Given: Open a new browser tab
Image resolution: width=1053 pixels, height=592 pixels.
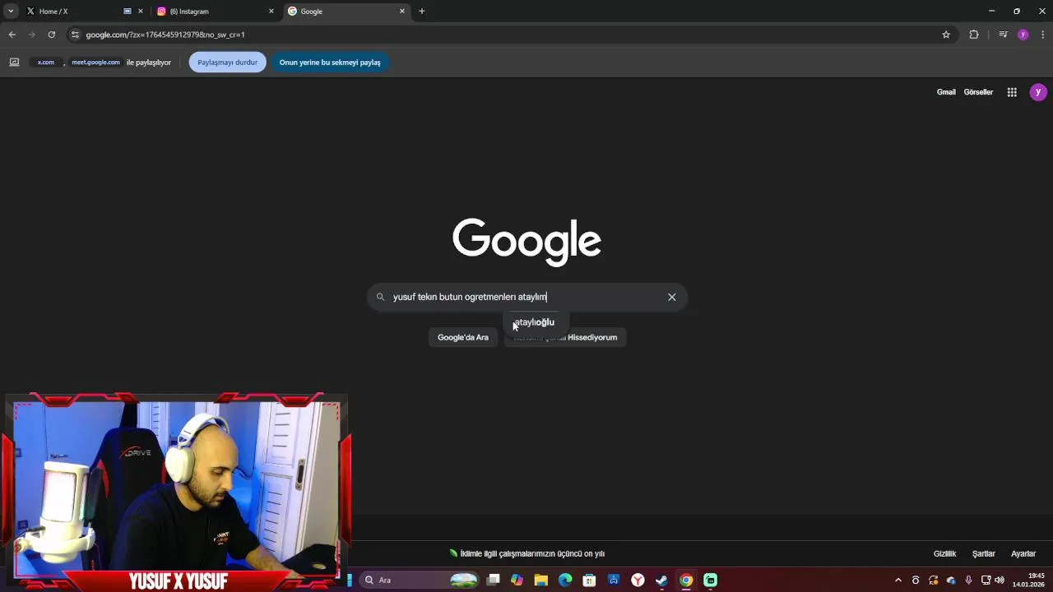Looking at the screenshot, I should tap(421, 12).
